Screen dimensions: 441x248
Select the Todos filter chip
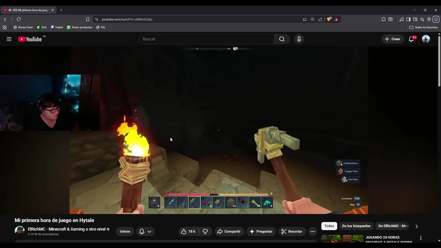(x=329, y=226)
